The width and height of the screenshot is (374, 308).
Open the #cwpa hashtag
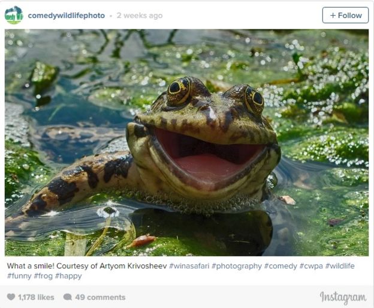tap(312, 266)
